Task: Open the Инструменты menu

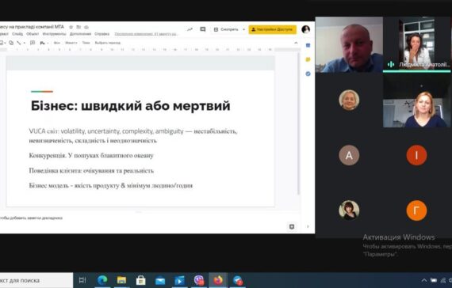Action: [54, 34]
